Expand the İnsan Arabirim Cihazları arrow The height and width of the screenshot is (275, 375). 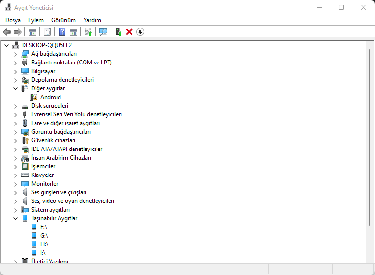[x=15, y=158]
